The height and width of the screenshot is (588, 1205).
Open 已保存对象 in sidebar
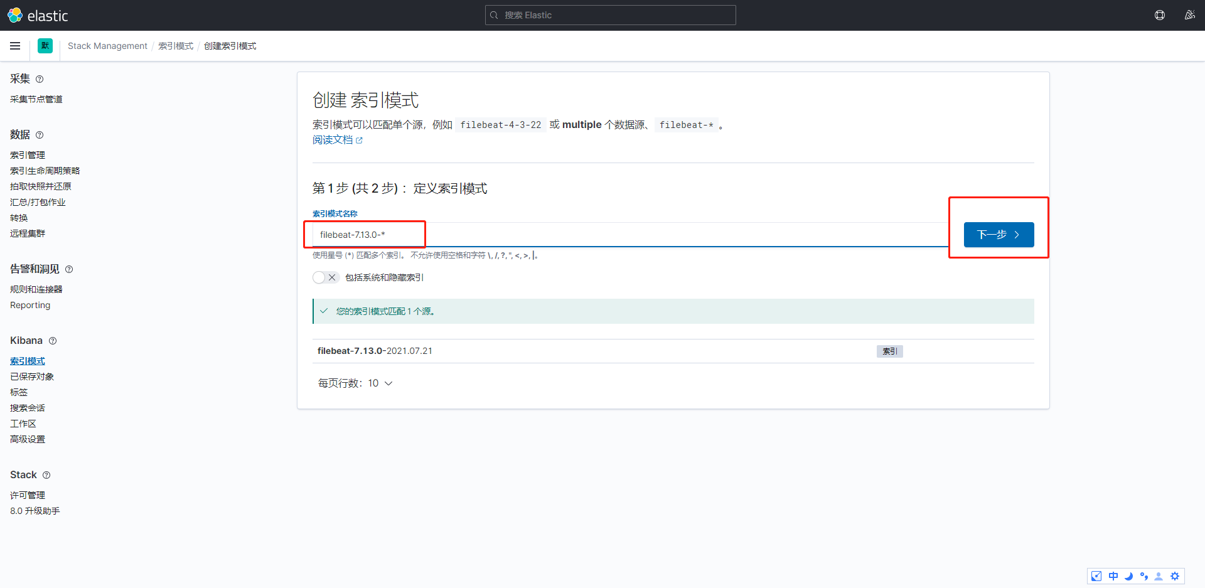(32, 377)
